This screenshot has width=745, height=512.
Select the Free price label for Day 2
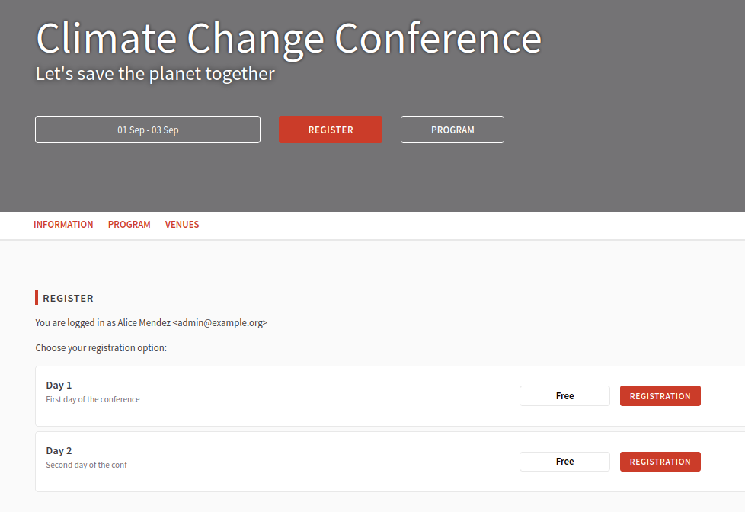564,462
